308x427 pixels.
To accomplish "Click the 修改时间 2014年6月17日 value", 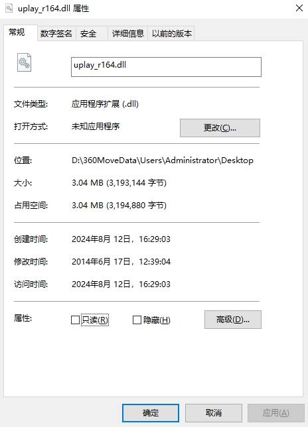I will click(121, 261).
